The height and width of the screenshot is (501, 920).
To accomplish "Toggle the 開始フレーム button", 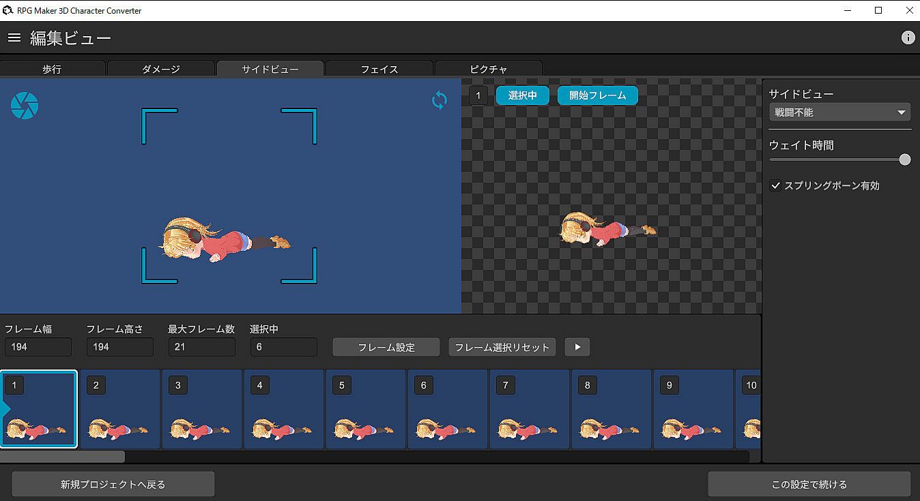I will click(x=597, y=95).
